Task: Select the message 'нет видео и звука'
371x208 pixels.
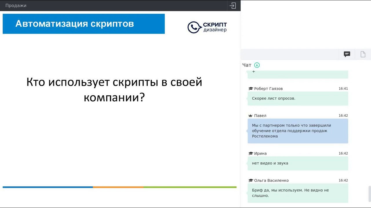Action: click(298, 163)
